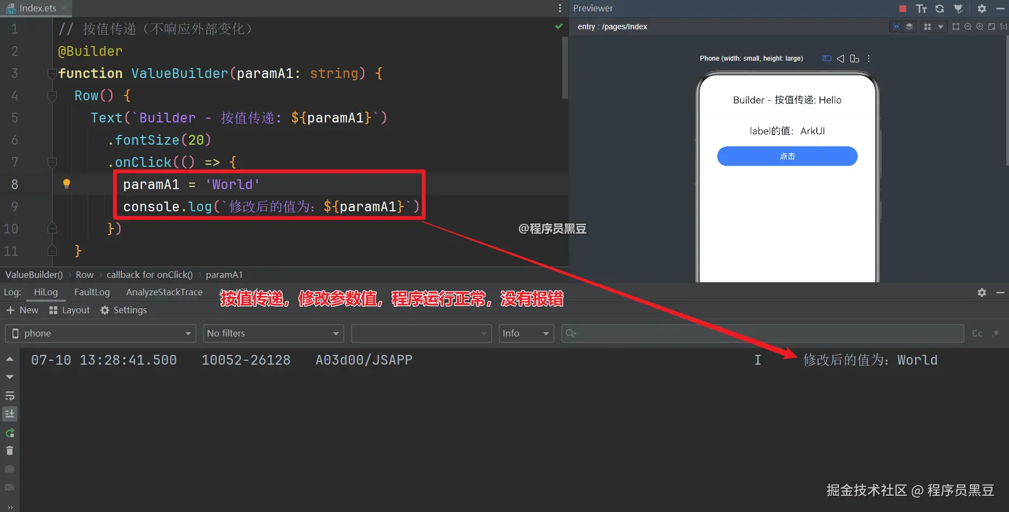Toggle the Inspector eye icon in Previewer
Image resolution: width=1009 pixels, height=512 pixels.
click(896, 27)
